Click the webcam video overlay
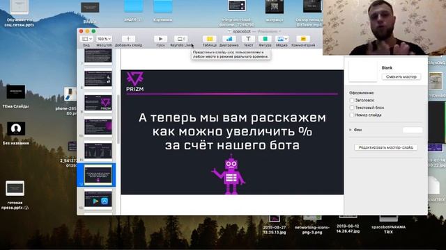The width and height of the screenshot is (446, 250). 384,28
